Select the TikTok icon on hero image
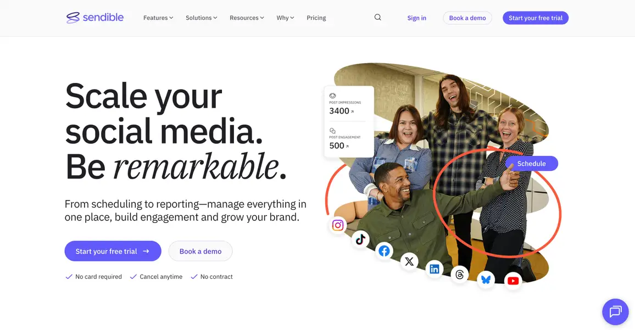 click(360, 239)
